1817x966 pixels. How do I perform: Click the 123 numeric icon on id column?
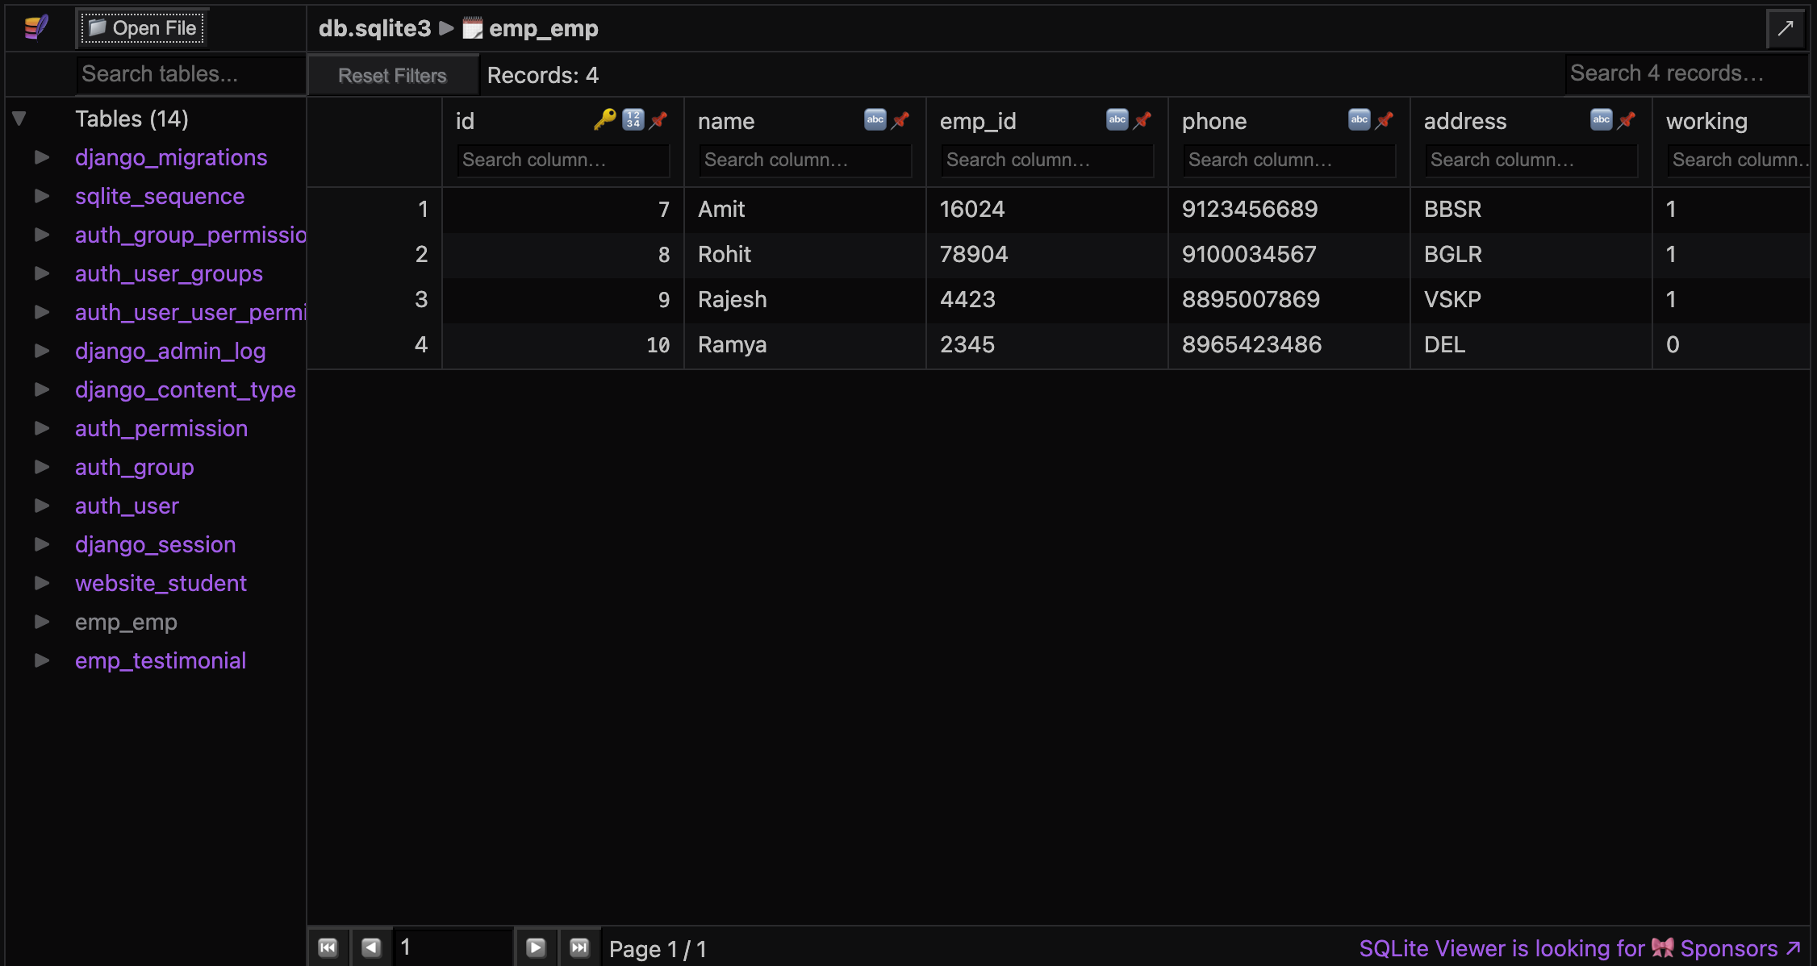633,119
